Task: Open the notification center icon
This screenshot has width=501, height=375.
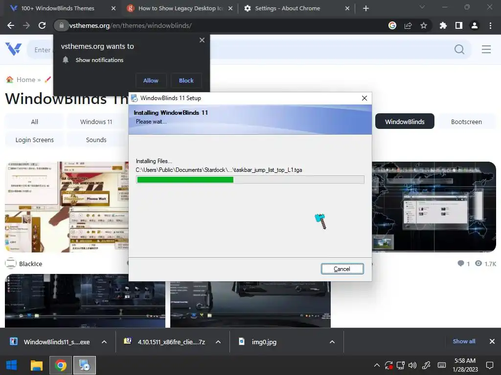Action: point(489,365)
